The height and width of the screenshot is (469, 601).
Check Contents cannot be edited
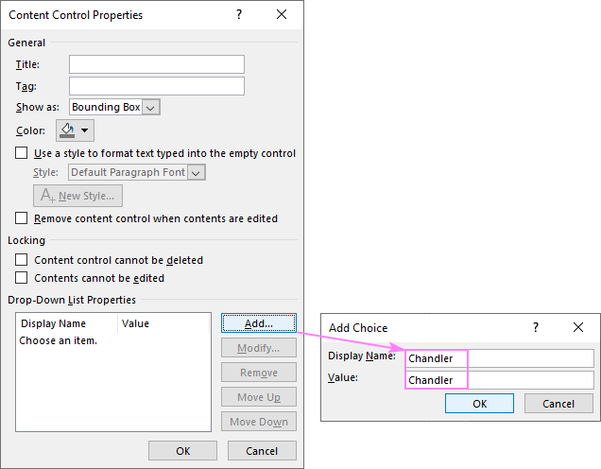(22, 277)
